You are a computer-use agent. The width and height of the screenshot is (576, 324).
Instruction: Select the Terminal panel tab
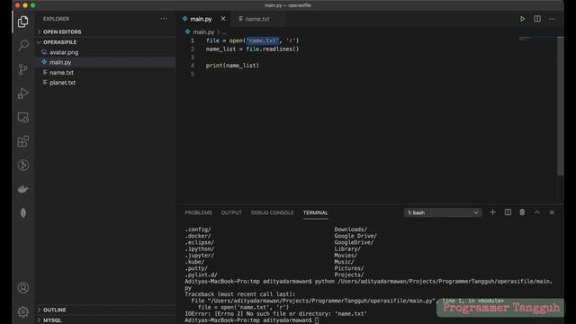pos(316,212)
